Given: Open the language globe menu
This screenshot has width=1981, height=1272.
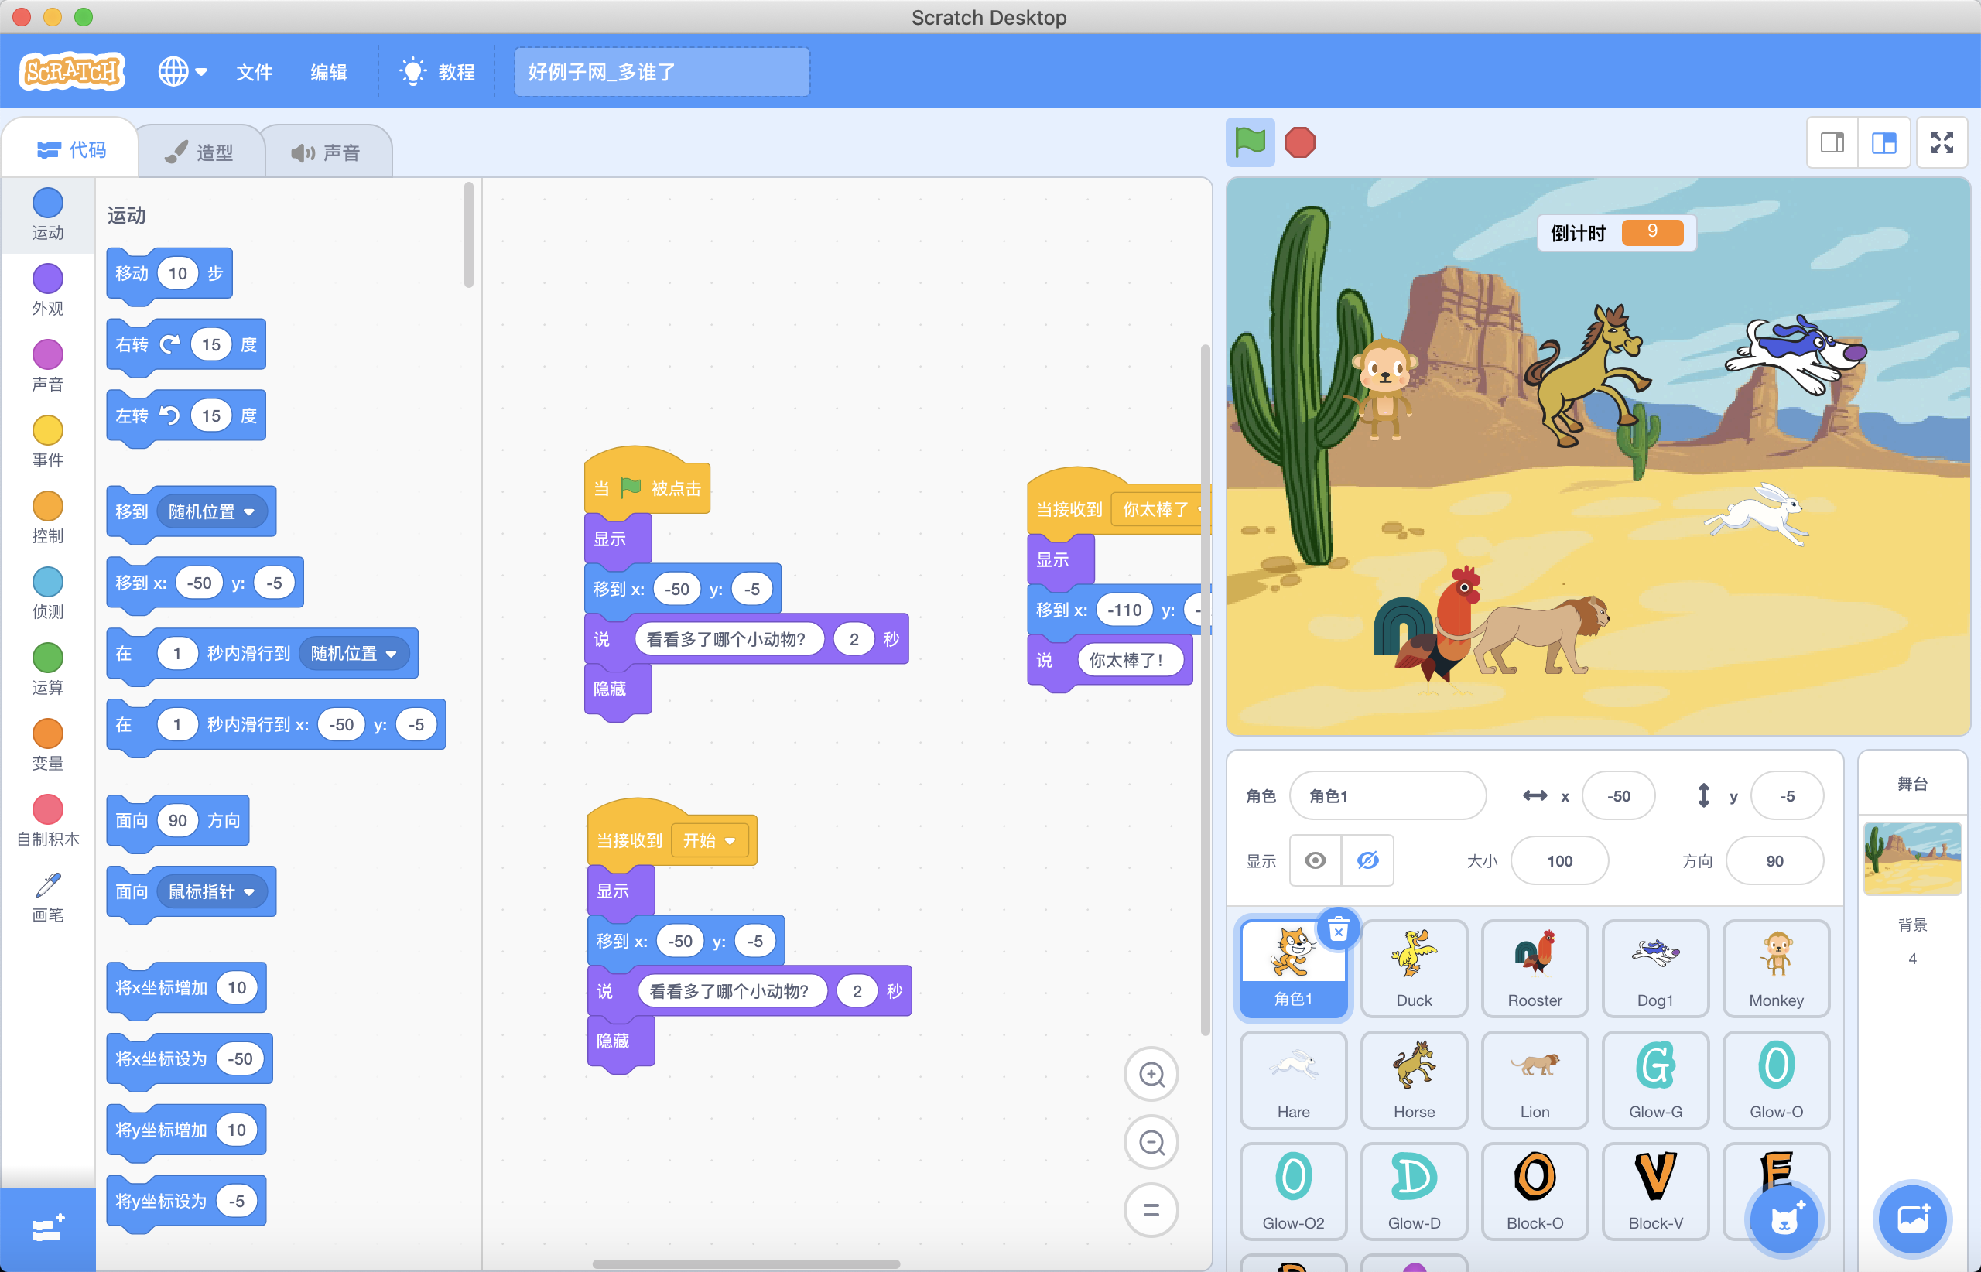Looking at the screenshot, I should (x=182, y=72).
